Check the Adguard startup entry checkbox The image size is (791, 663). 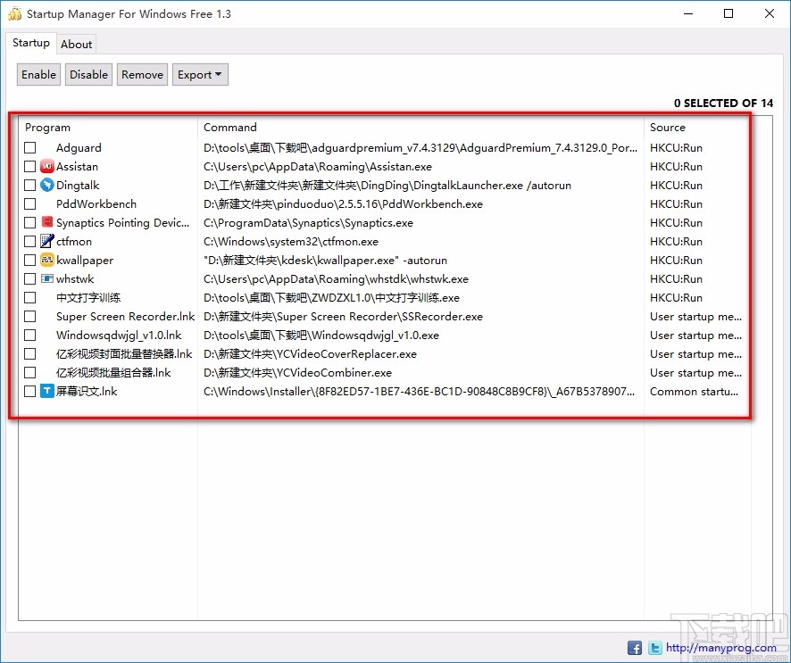[x=29, y=147]
